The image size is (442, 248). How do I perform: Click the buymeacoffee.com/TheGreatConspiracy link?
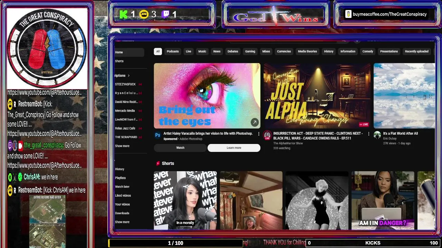(x=390, y=14)
